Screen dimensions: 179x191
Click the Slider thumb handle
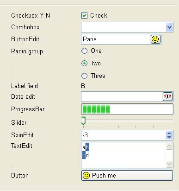[83, 121]
